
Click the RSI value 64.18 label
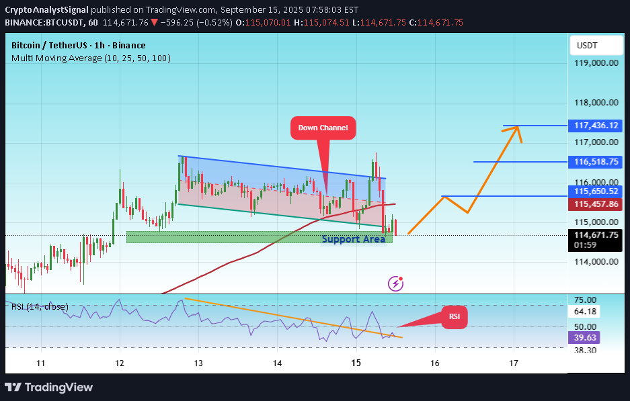(584, 312)
